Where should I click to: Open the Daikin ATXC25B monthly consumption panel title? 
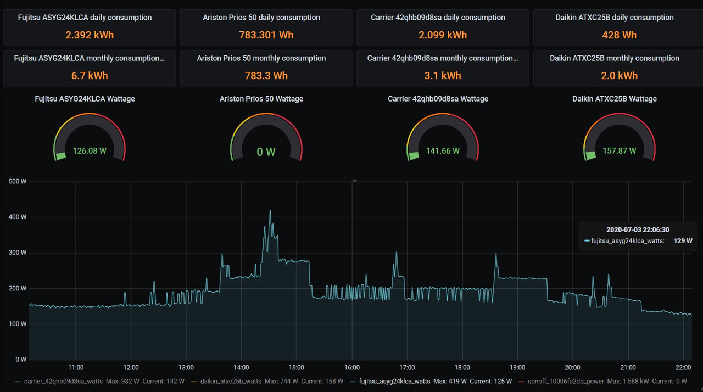tap(615, 58)
